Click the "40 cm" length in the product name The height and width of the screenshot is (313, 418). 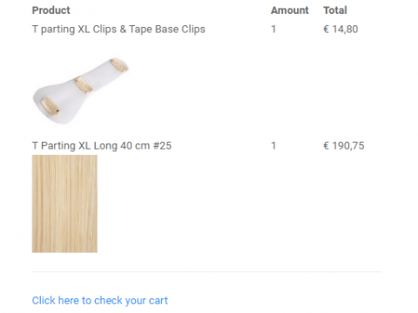(135, 145)
